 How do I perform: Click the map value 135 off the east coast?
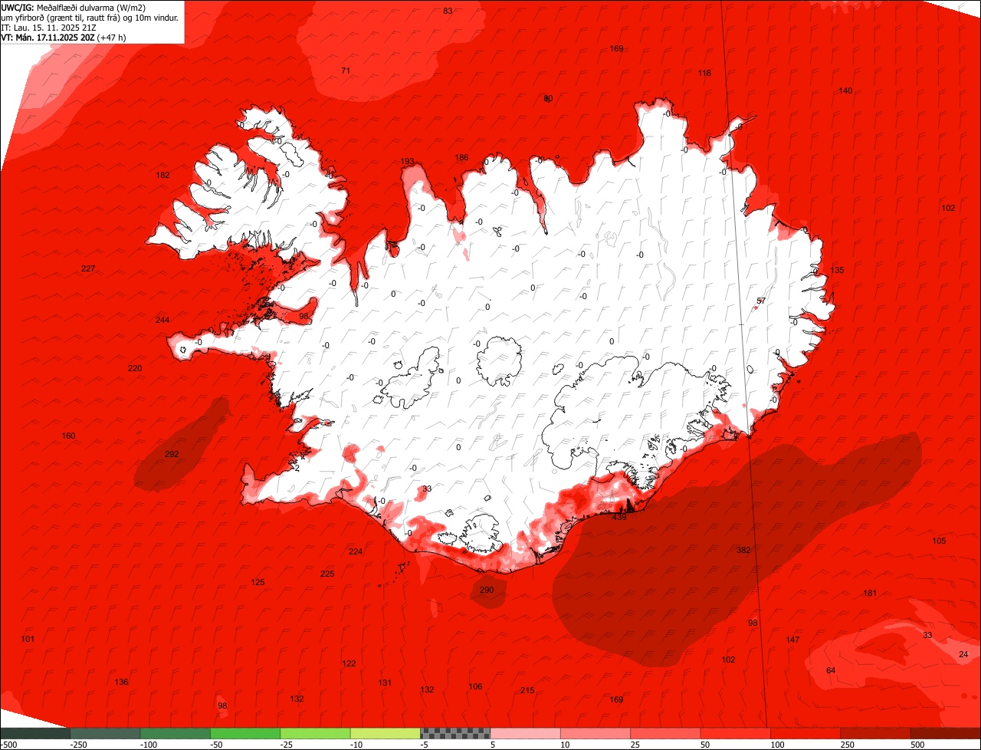(837, 271)
